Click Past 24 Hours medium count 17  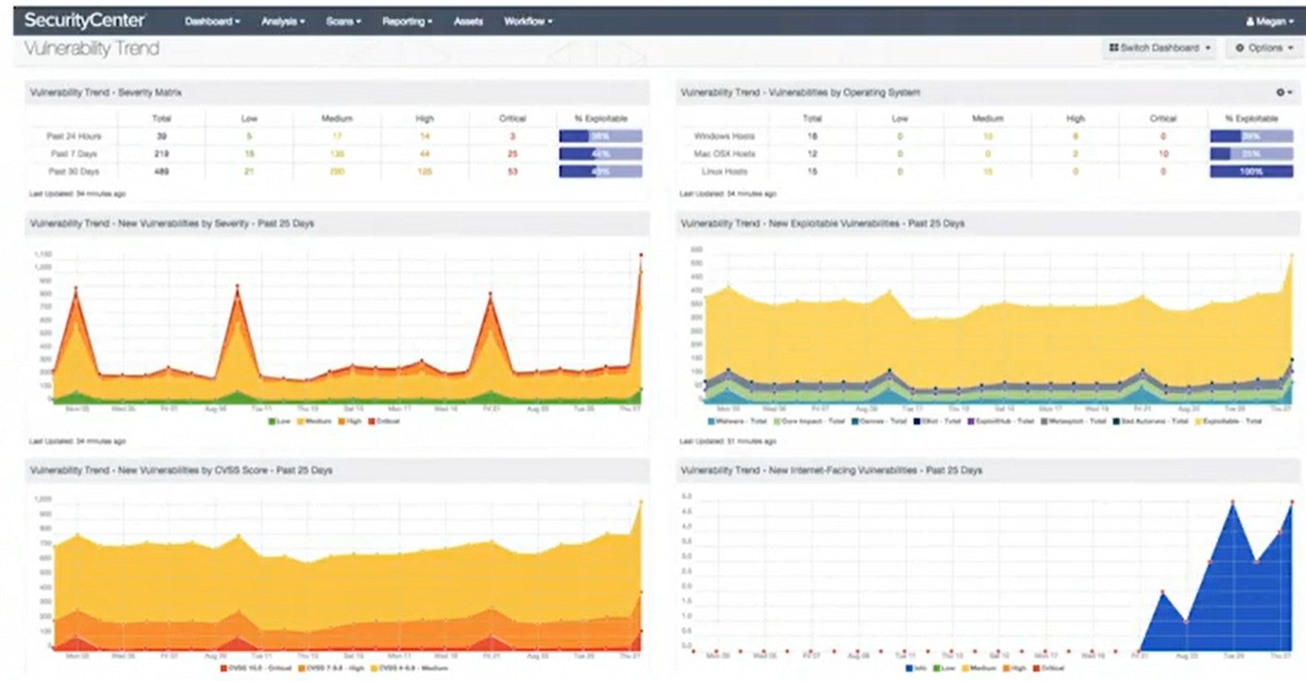tap(337, 137)
